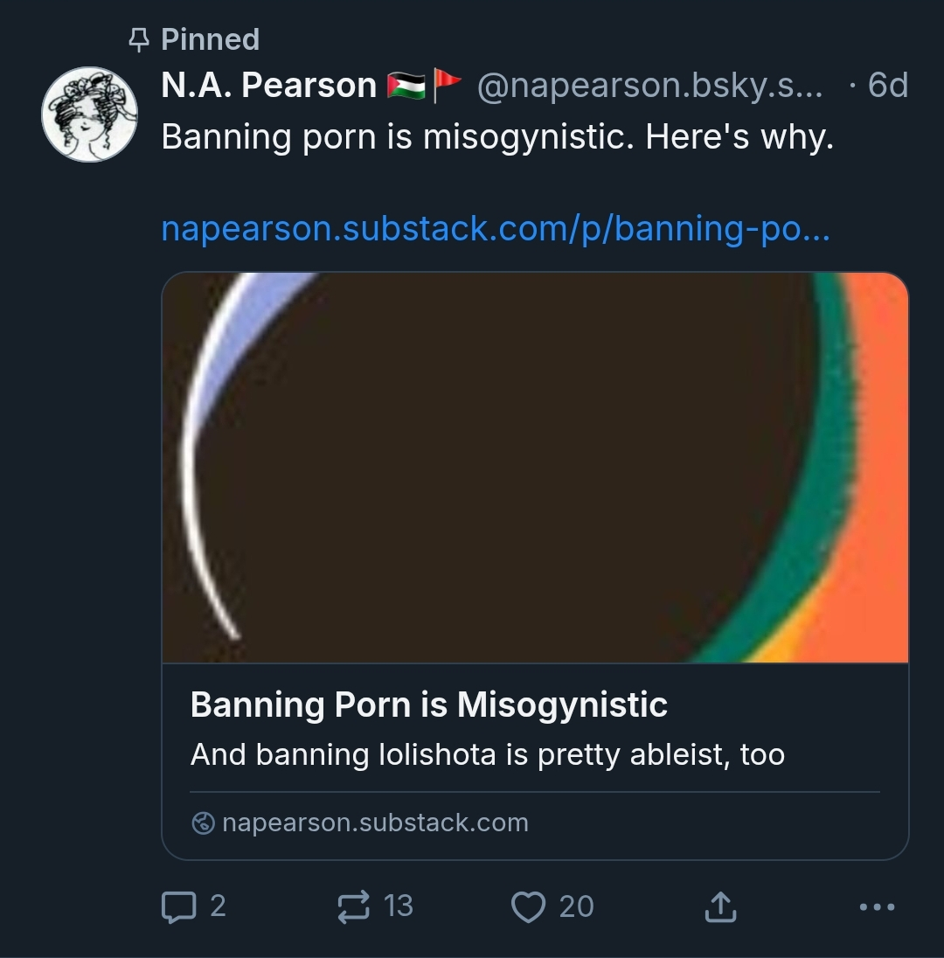Click the napearson.substack.com domain in card footer
This screenshot has height=958, width=944.
(x=375, y=823)
